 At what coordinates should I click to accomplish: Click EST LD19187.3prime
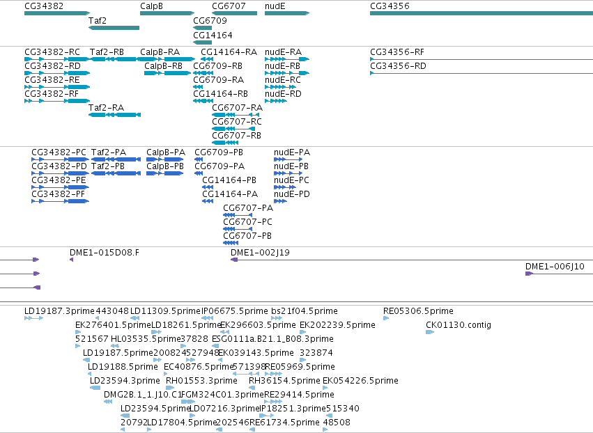pyautogui.click(x=59, y=311)
